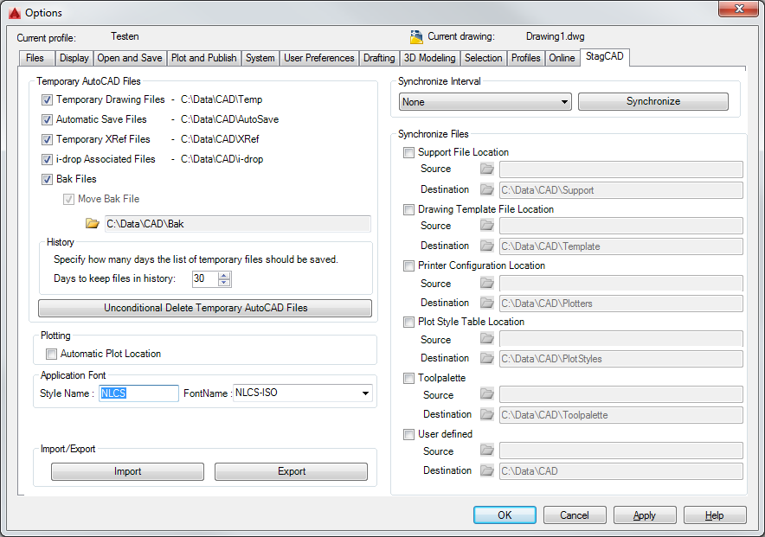Click Toolpalette source folder icon
Viewport: 765px width, 537px height.
487,395
